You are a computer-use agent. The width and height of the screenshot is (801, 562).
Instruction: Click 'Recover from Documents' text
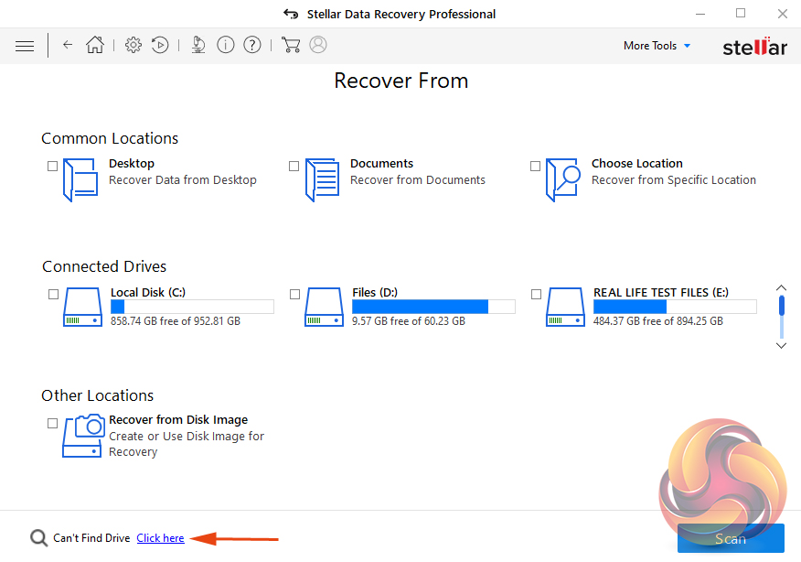click(418, 180)
